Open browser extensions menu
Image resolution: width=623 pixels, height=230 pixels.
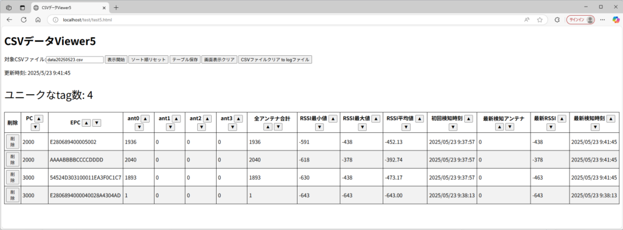tap(557, 19)
